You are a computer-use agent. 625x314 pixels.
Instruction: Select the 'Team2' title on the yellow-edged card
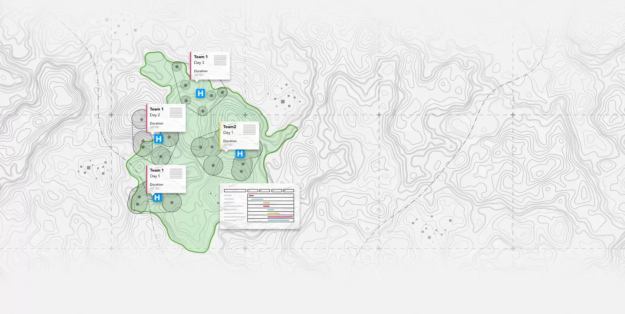229,127
